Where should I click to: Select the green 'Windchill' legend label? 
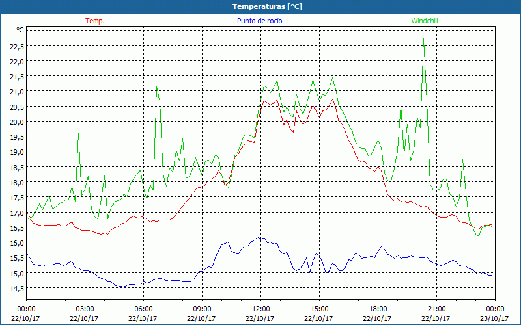425,21
